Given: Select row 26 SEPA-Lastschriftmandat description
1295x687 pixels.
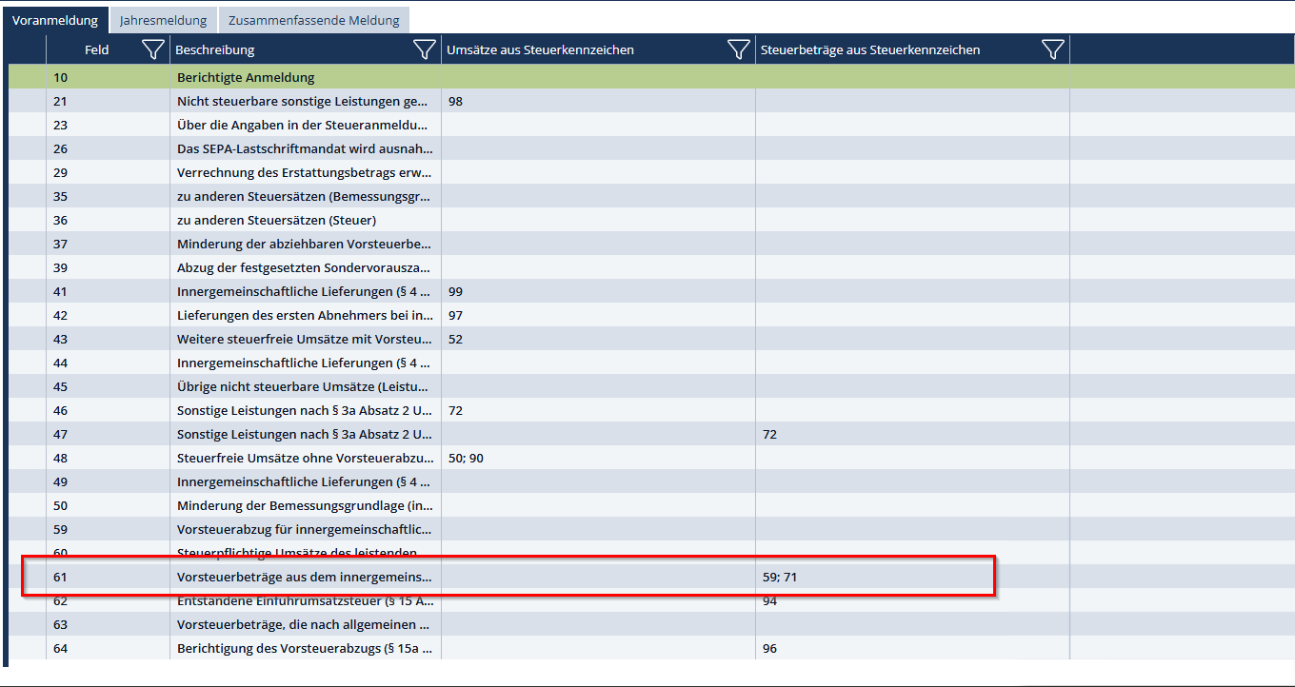Looking at the screenshot, I should pos(304,148).
